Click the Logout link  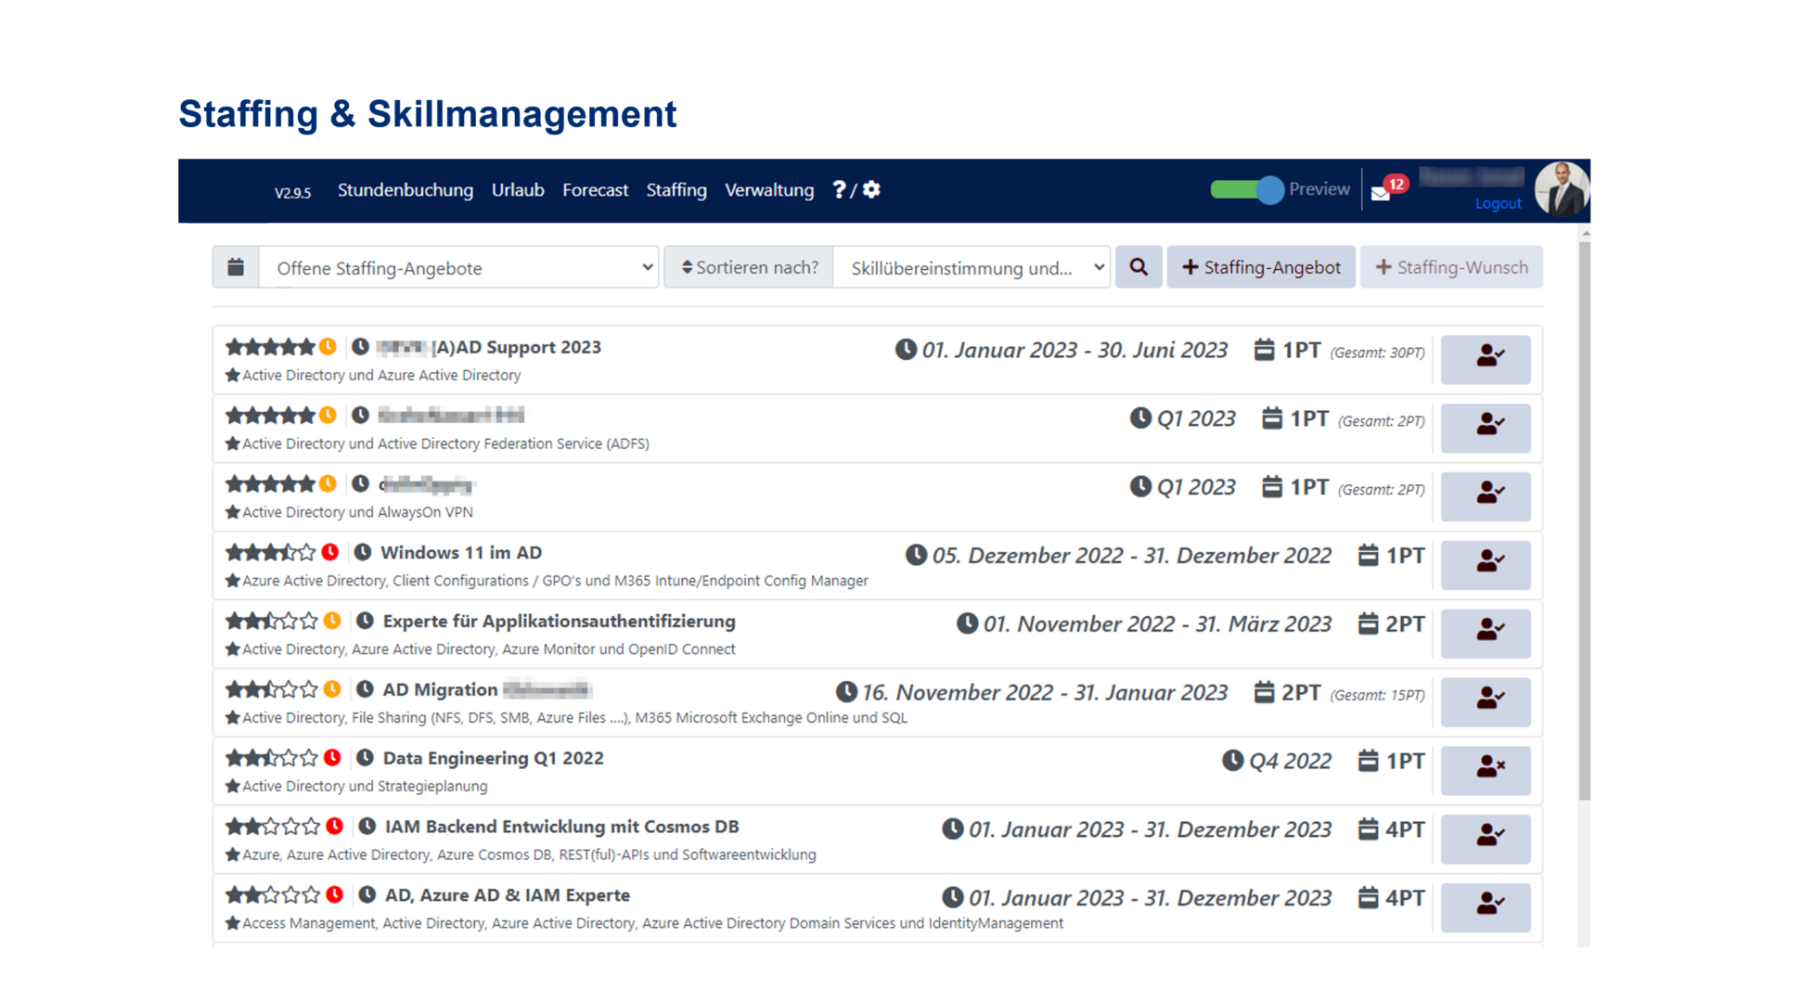pos(1498,204)
